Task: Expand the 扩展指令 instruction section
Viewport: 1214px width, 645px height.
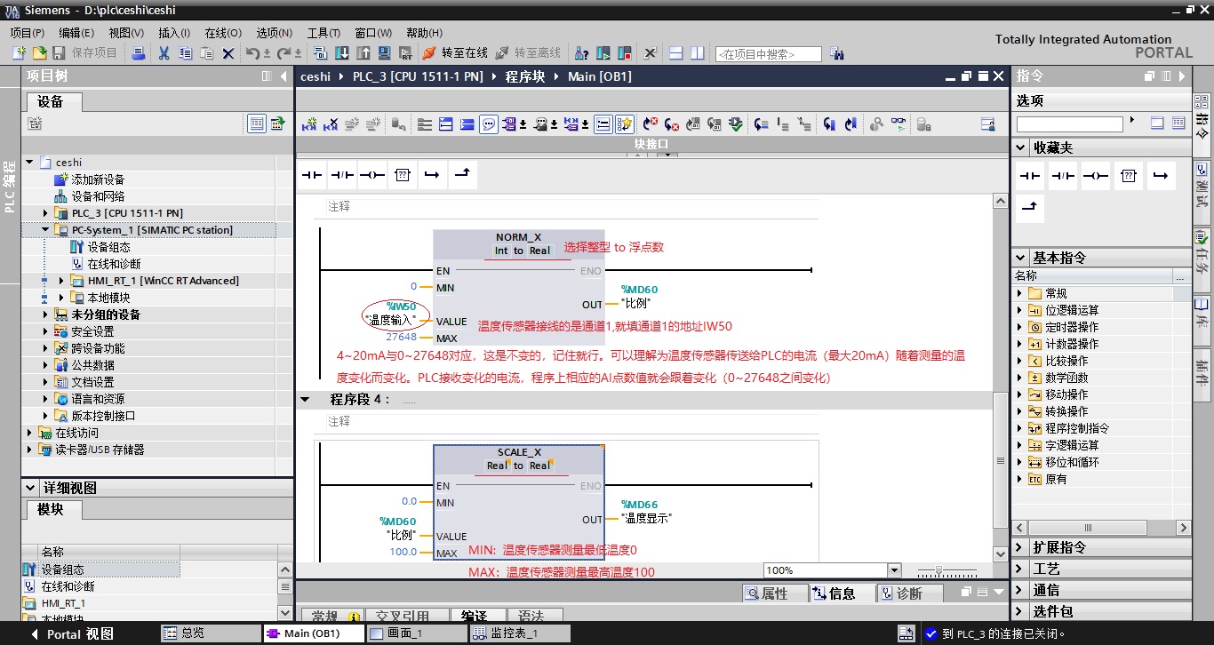Action: [1021, 547]
